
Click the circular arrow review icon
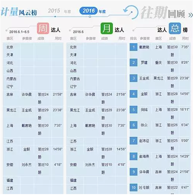coord(130,12)
